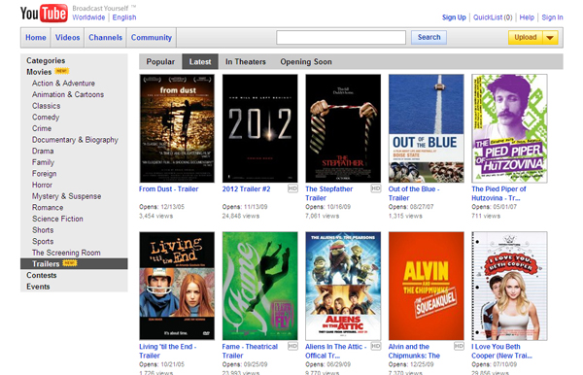583x375 pixels.
Task: Open the Upload dropdown arrow
Action: pos(550,38)
